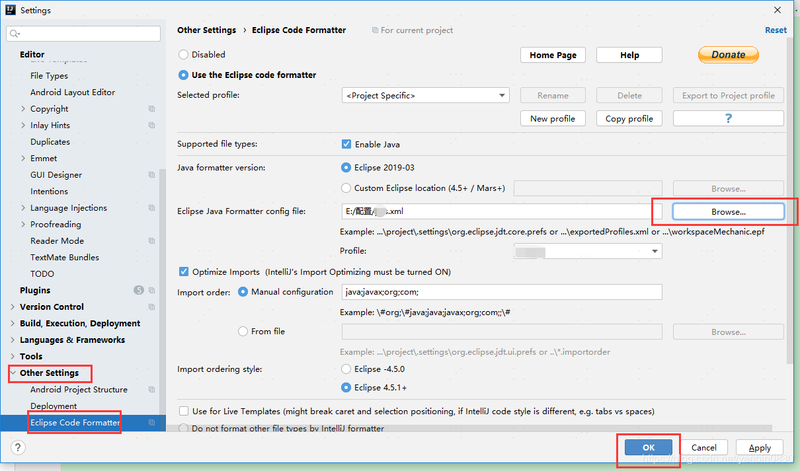This screenshot has width=800, height=471.
Task: Click the magnifier icon in the settings search box
Action: point(15,33)
